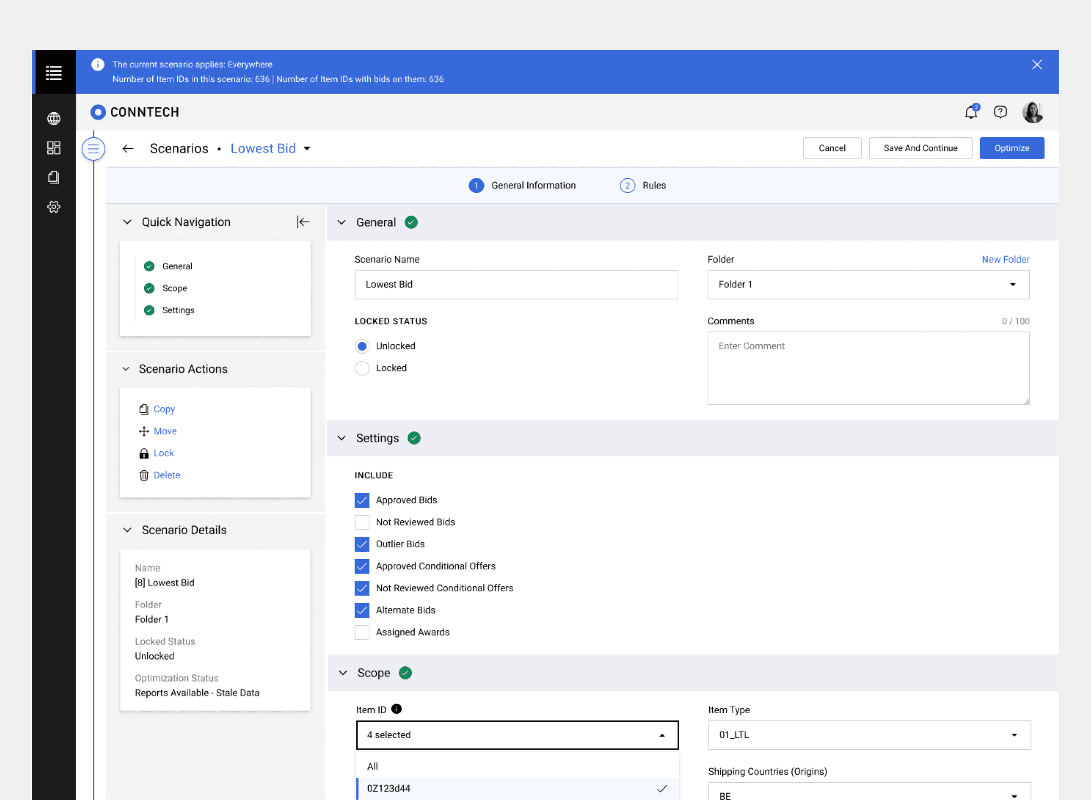Open settings via the gear icon
This screenshot has width=1091, height=800.
point(53,207)
